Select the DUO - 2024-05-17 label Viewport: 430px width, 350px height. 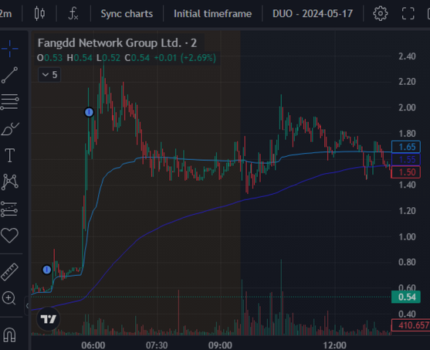click(x=313, y=13)
